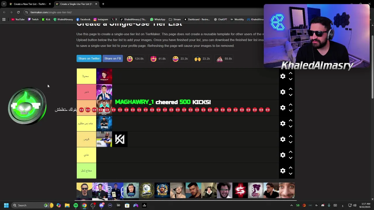Open the Stream bookmarks folder
The height and width of the screenshot is (210, 374).
[175, 20]
